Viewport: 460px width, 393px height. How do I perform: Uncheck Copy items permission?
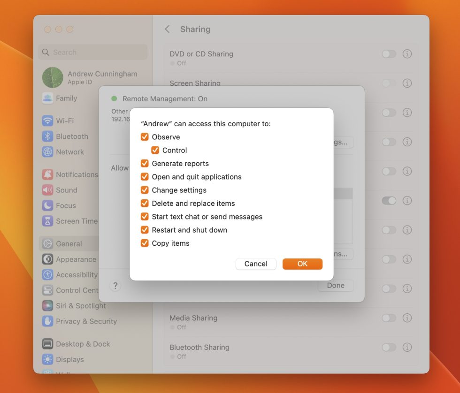145,243
